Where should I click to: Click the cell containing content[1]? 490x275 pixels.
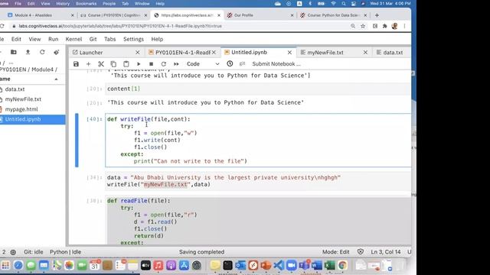(258, 89)
